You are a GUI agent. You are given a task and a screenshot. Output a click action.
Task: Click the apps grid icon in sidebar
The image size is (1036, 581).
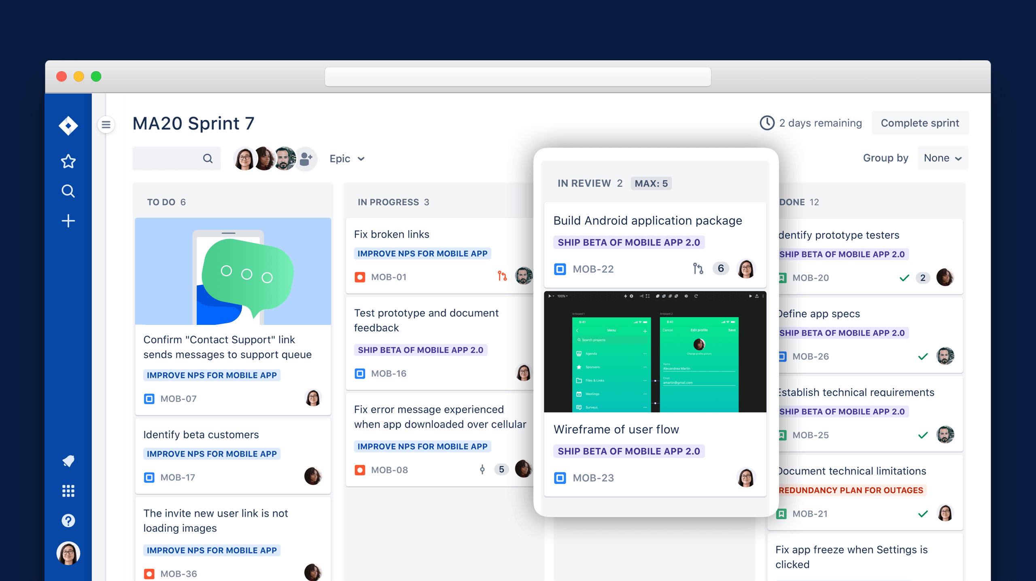pos(68,491)
